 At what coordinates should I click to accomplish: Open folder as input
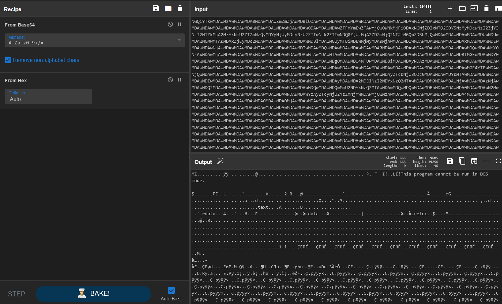tap(462, 8)
